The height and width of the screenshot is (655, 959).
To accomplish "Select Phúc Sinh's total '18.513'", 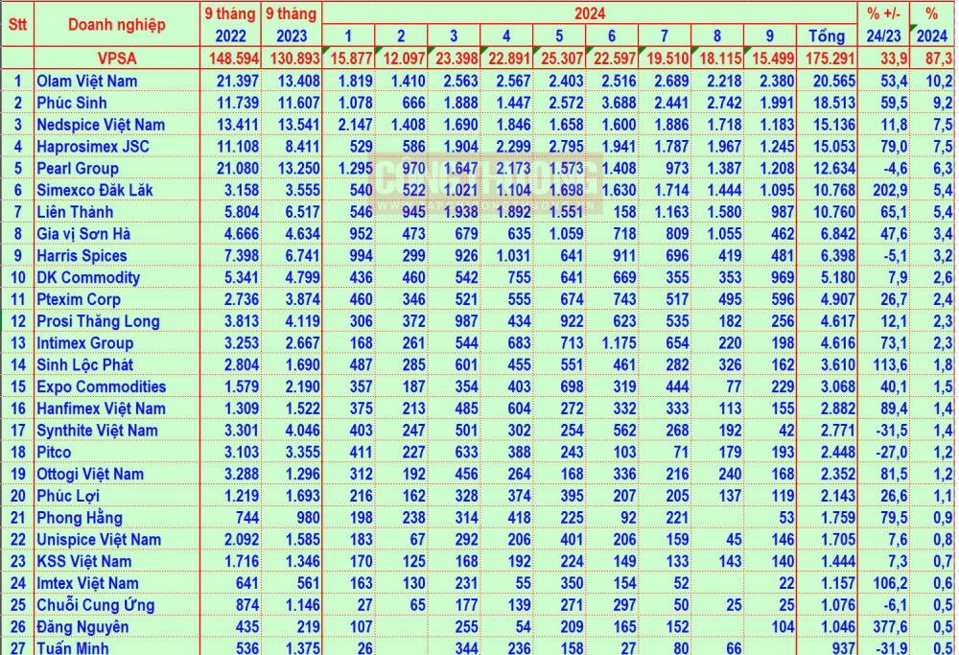I will tap(833, 103).
